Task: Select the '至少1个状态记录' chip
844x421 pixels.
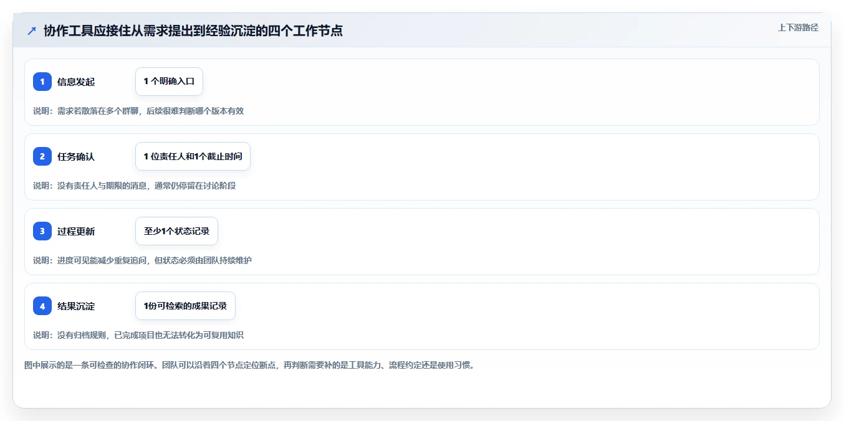Action: tap(176, 231)
